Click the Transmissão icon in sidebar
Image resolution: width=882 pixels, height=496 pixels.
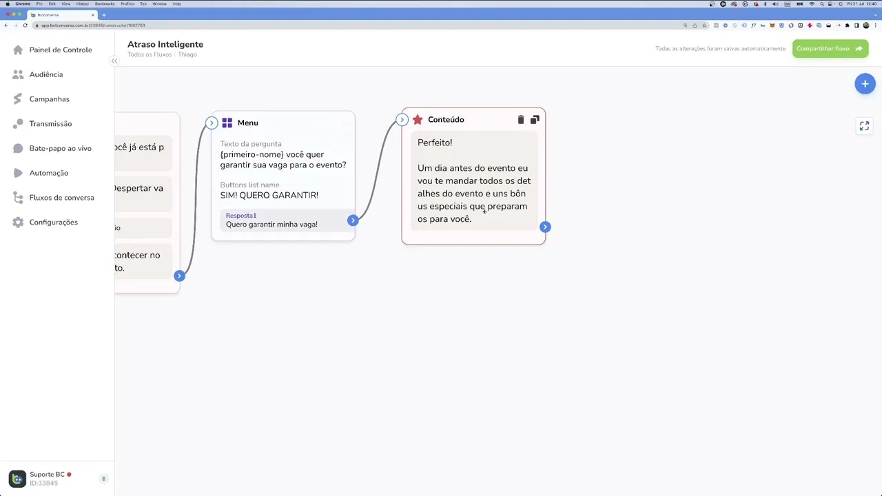(18, 124)
